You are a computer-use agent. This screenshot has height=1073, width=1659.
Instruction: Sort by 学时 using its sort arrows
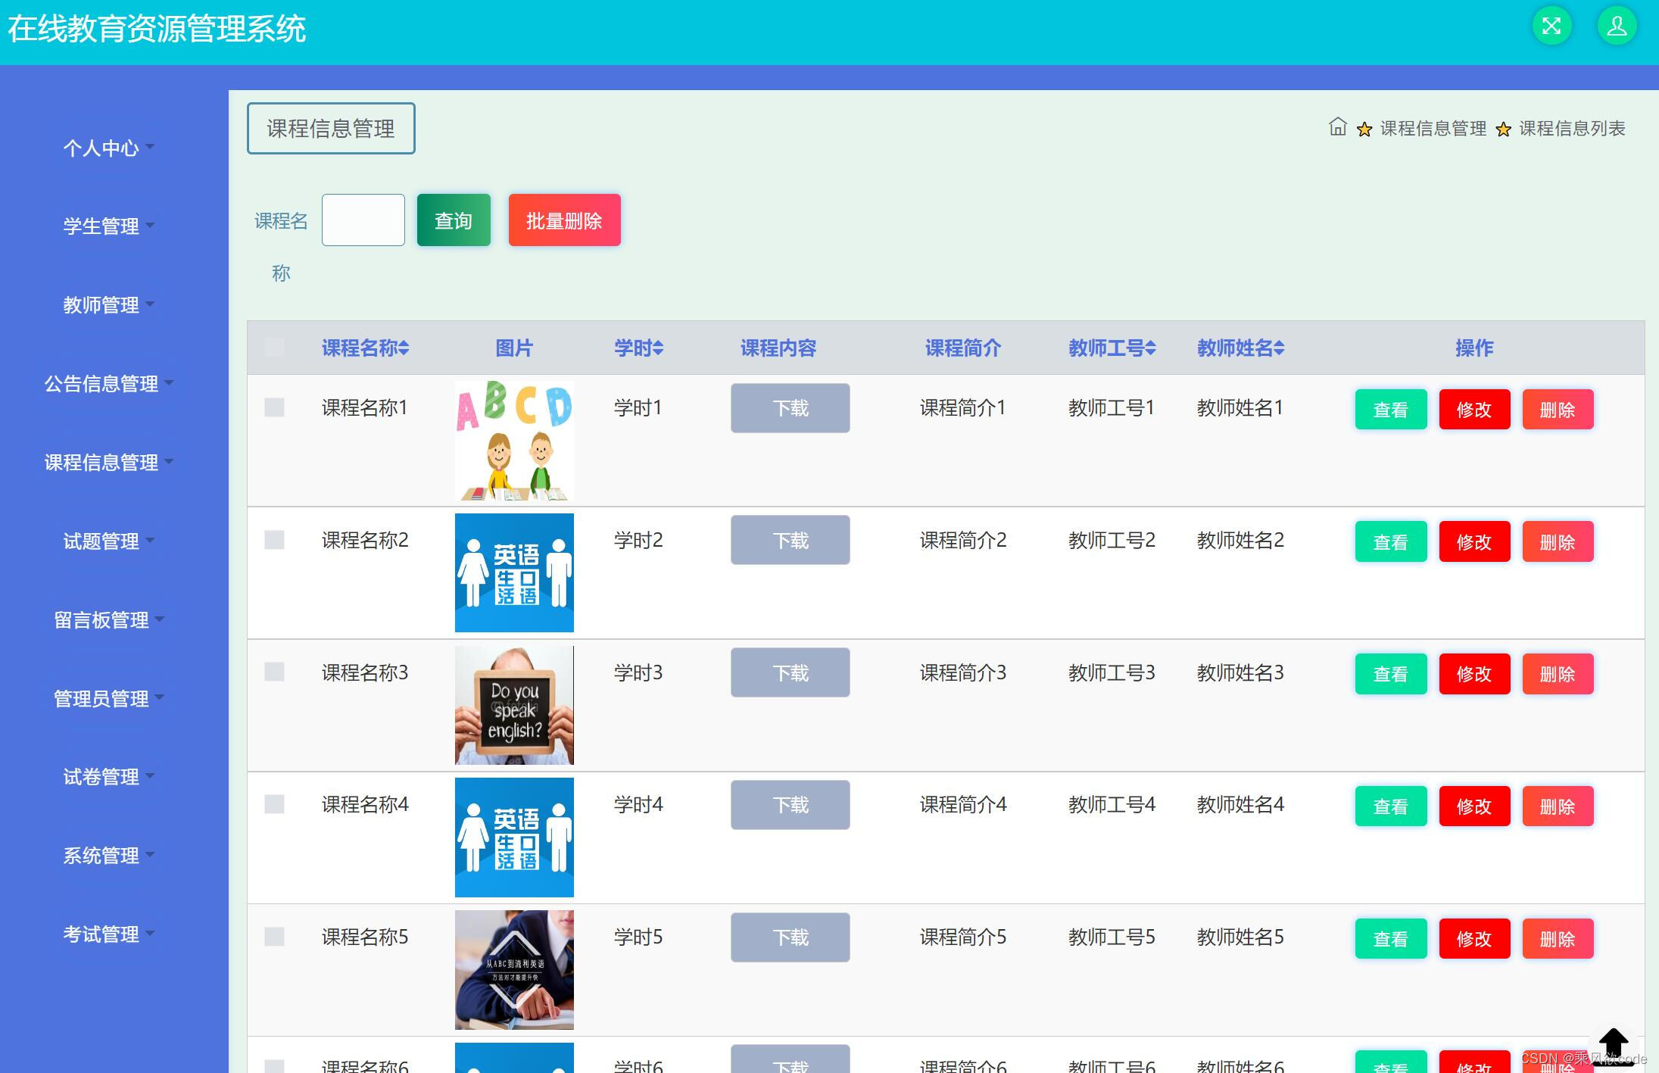point(660,348)
